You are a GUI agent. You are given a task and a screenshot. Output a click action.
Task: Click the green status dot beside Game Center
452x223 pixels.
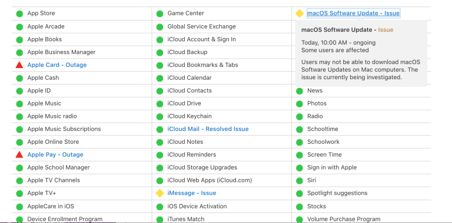click(159, 13)
